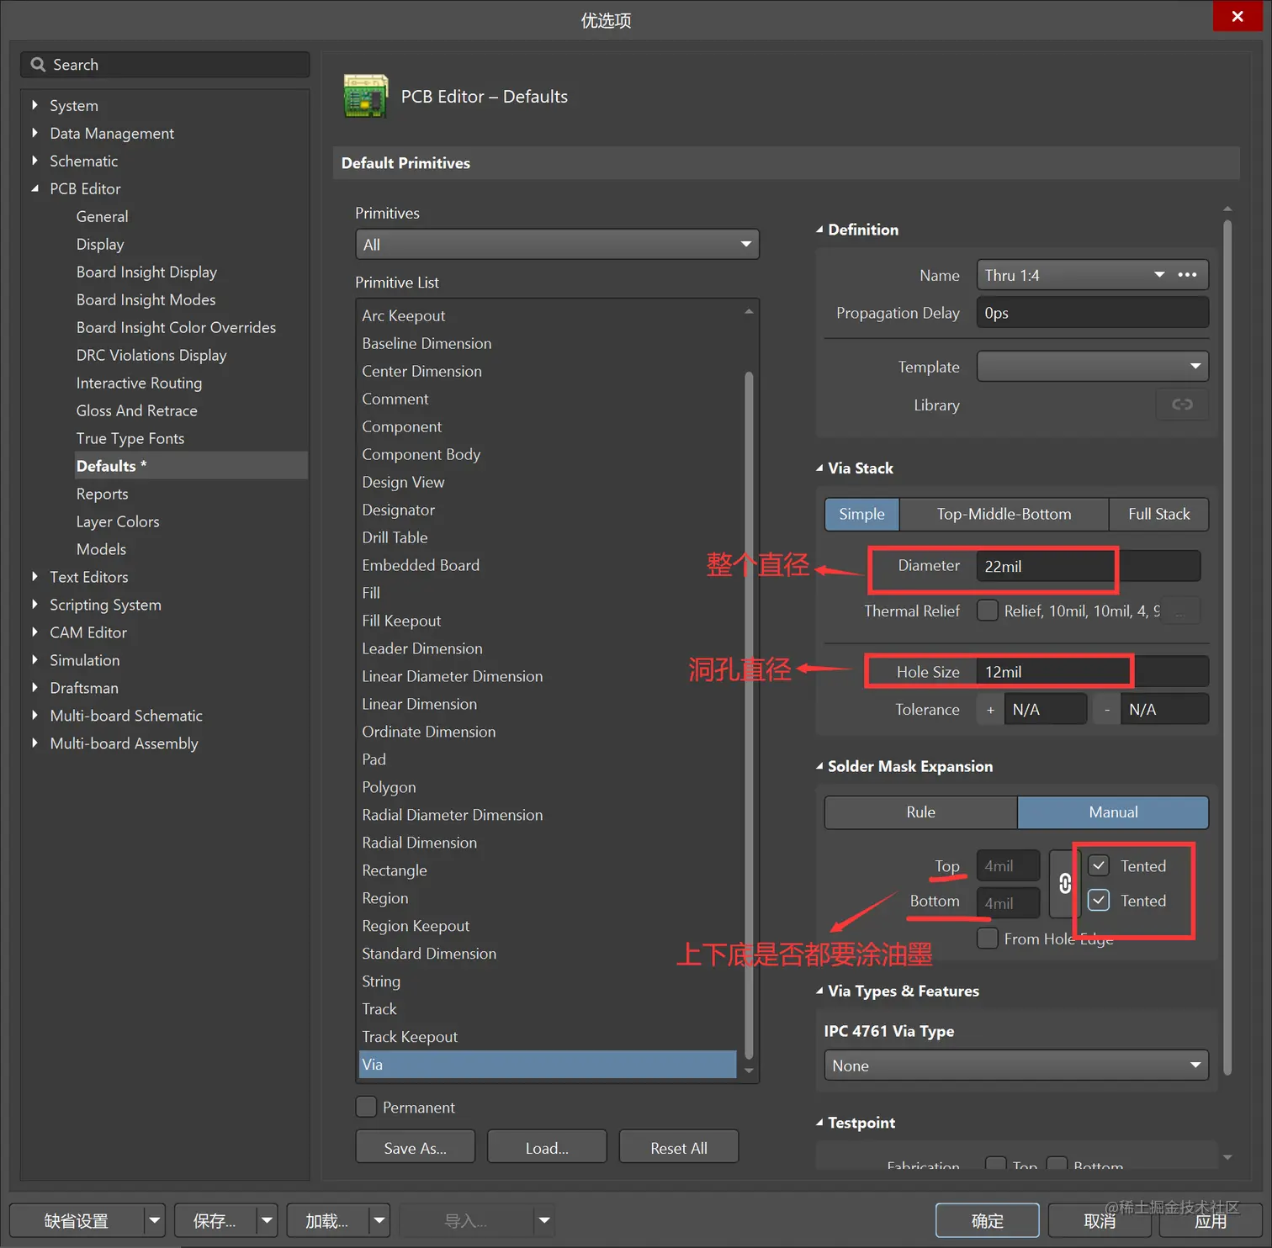Collapse the Definition section
1272x1248 pixels.
click(x=819, y=230)
